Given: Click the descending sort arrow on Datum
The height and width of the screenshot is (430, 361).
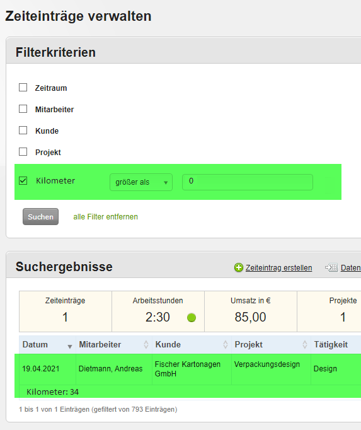Looking at the screenshot, I should coord(70,347).
